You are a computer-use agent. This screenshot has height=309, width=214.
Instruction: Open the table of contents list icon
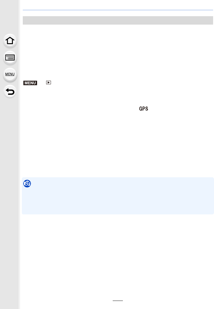(x=10, y=58)
